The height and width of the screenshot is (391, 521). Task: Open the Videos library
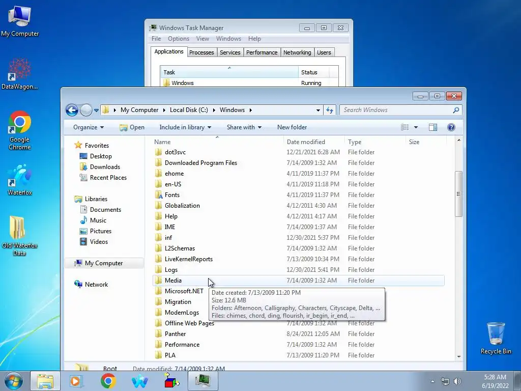pyautogui.click(x=99, y=242)
